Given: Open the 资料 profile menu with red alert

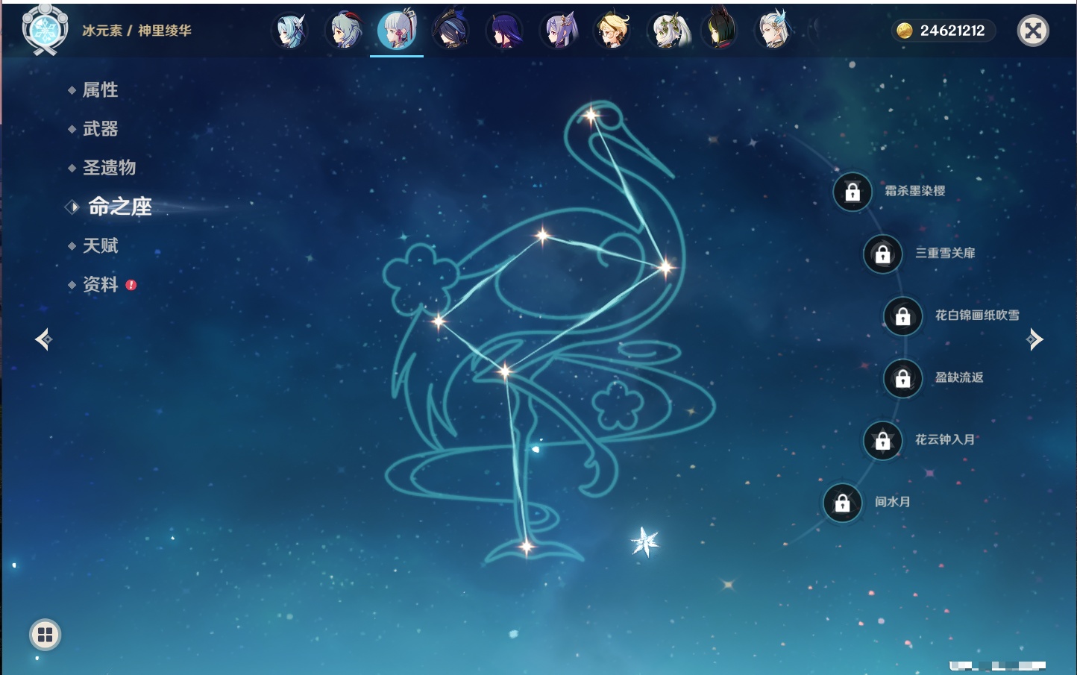Looking at the screenshot, I should click(100, 284).
